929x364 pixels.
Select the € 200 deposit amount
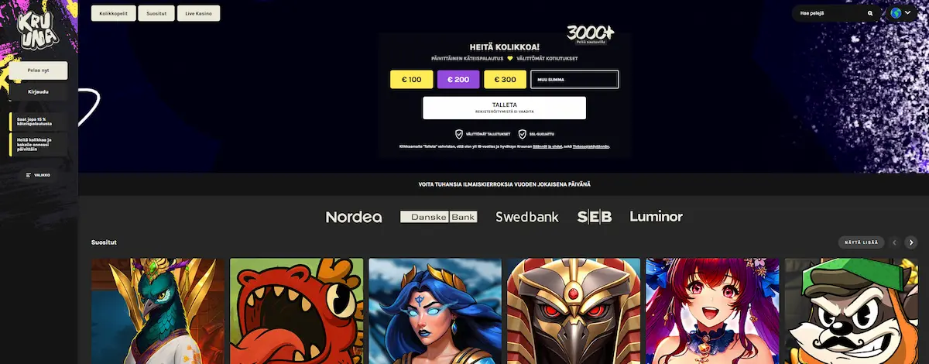(x=458, y=80)
